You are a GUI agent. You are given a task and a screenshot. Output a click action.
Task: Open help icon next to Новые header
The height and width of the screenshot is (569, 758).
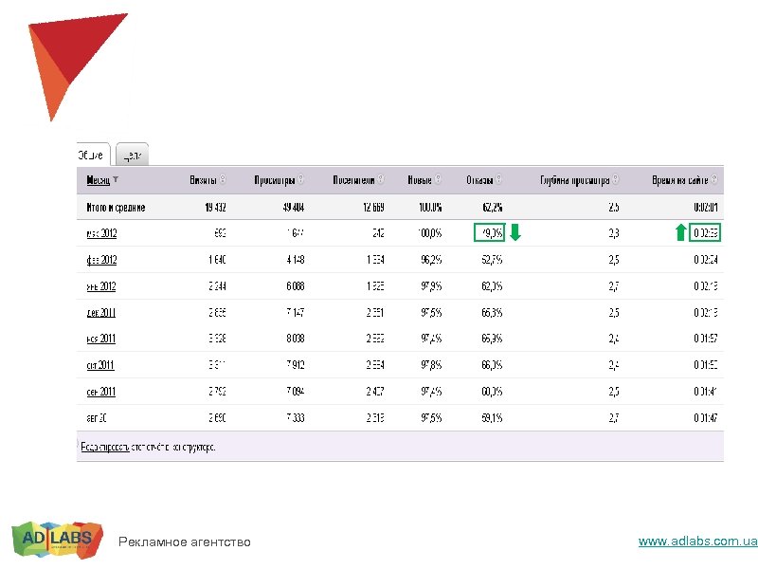click(438, 179)
